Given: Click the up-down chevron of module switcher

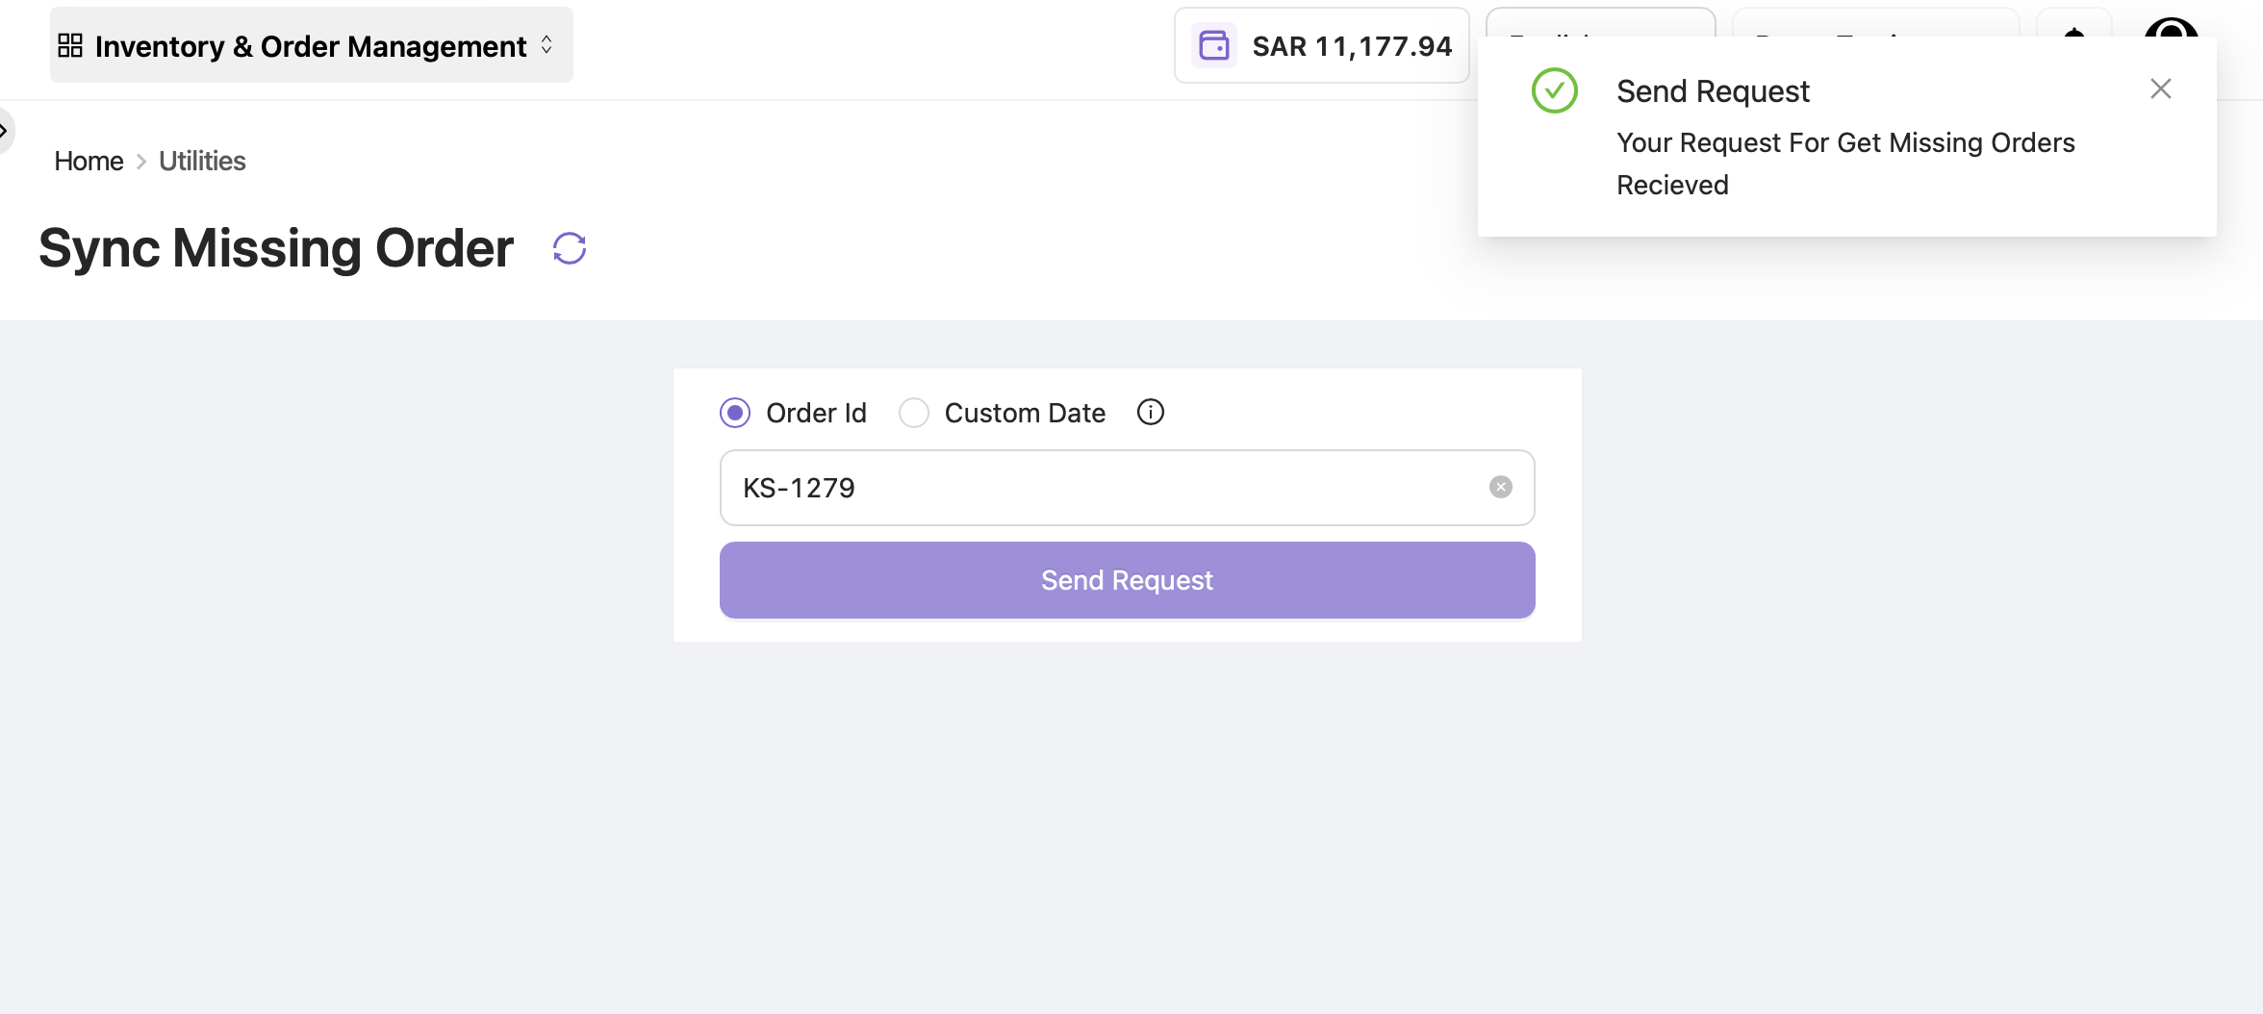Looking at the screenshot, I should 547,45.
